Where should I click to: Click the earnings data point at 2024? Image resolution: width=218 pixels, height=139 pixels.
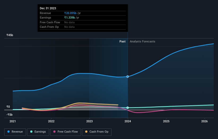click(128, 108)
